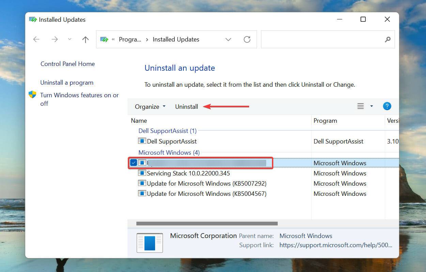Screen dimensions: 426x272
Task: Click the breadcrumb chevron after Programs
Action: click(x=147, y=39)
